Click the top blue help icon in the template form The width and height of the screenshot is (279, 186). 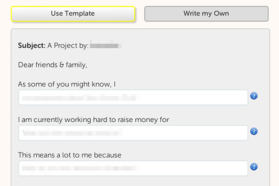point(254,96)
